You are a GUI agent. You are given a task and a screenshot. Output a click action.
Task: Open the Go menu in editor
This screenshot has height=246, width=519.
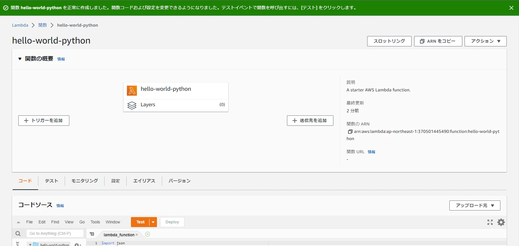tap(82, 222)
